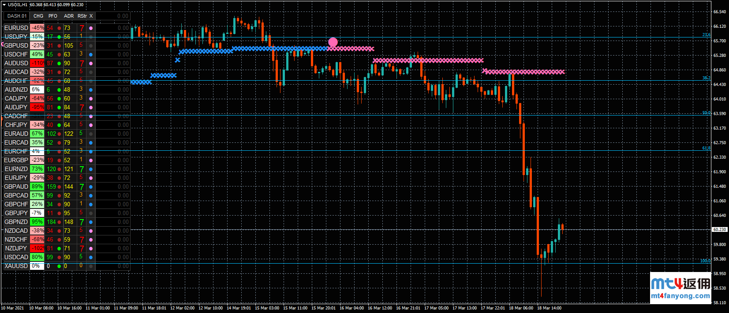This screenshot has height=313, width=729.
Task: Click the blue dot in USDCHF row
Action: tap(91, 55)
